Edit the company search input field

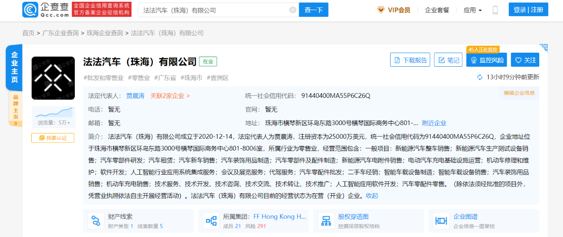click(x=218, y=10)
